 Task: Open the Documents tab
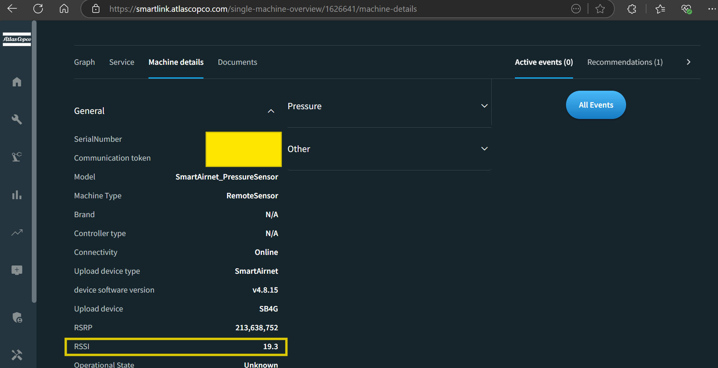point(238,62)
